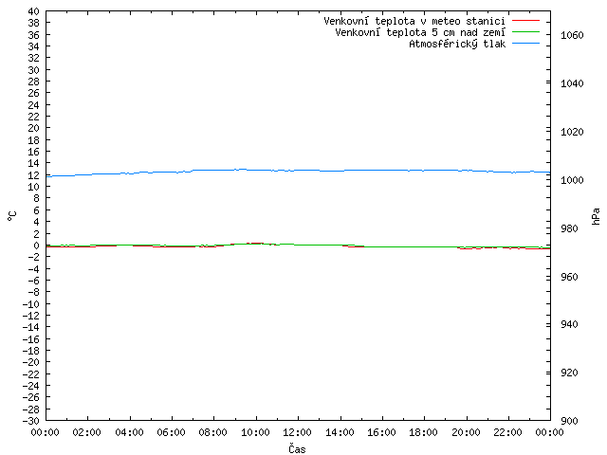Click legend label 'Venkovní teplota v meteo stanici'

pos(414,21)
